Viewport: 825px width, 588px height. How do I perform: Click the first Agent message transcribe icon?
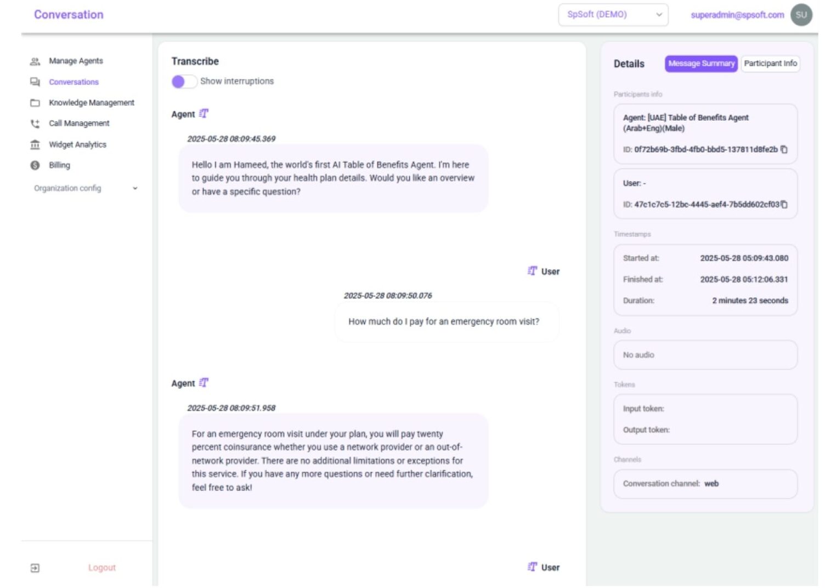coord(204,114)
